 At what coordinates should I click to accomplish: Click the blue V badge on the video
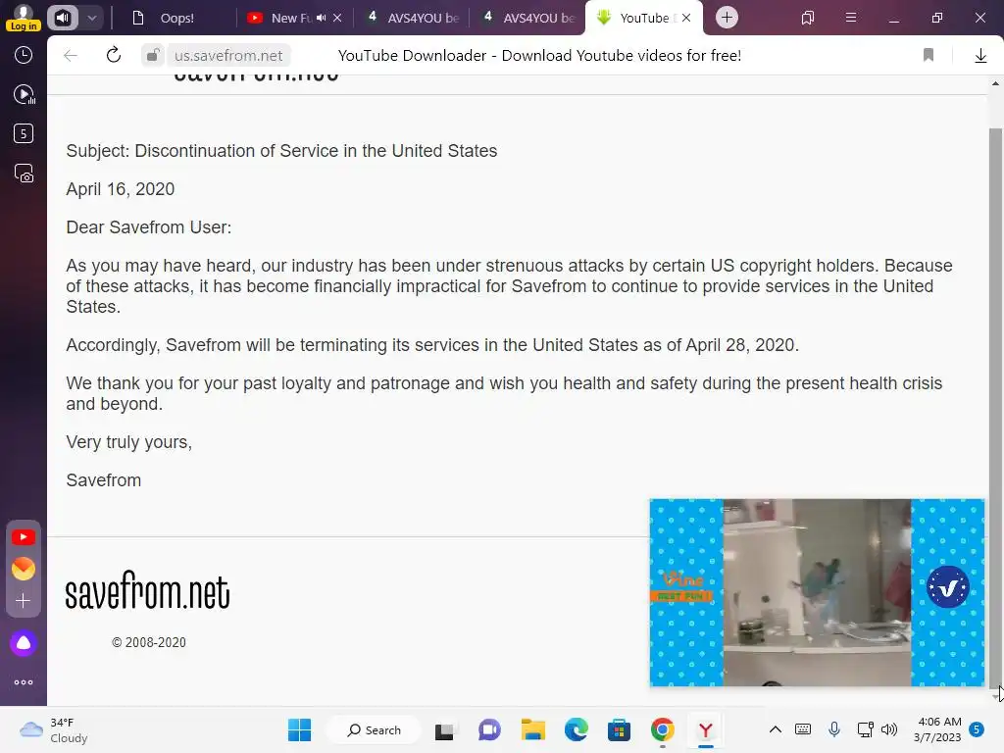coord(948,586)
